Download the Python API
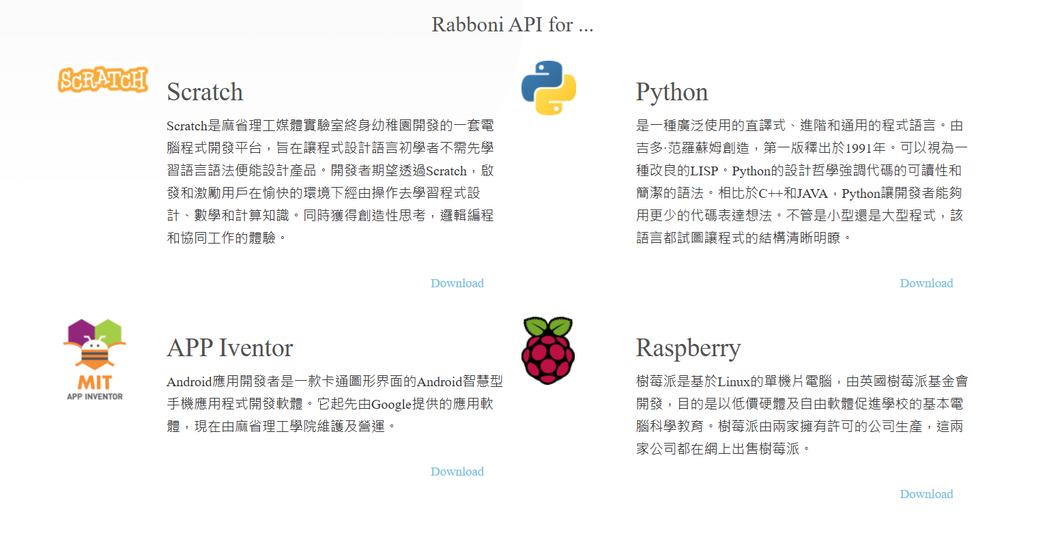Viewport: 1060px width, 535px height. [926, 283]
